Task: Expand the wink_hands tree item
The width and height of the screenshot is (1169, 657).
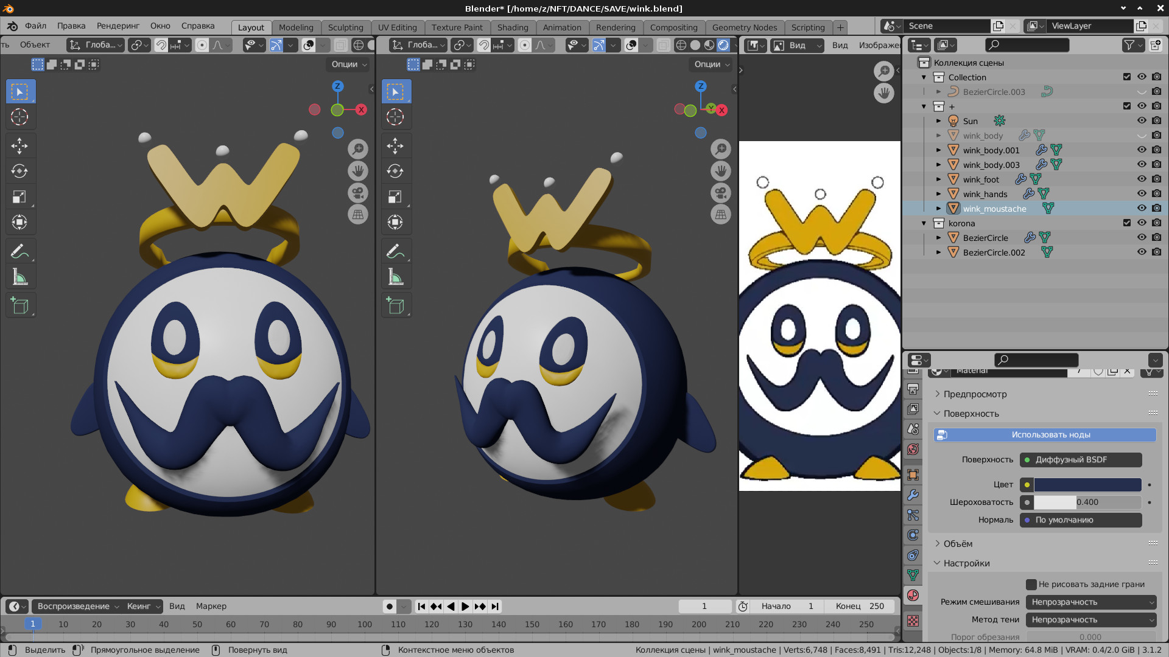Action: pos(938,194)
